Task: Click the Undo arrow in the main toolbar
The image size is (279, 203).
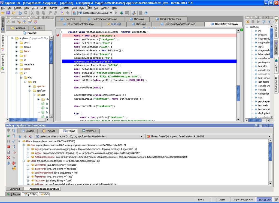Action: [x=20, y=13]
